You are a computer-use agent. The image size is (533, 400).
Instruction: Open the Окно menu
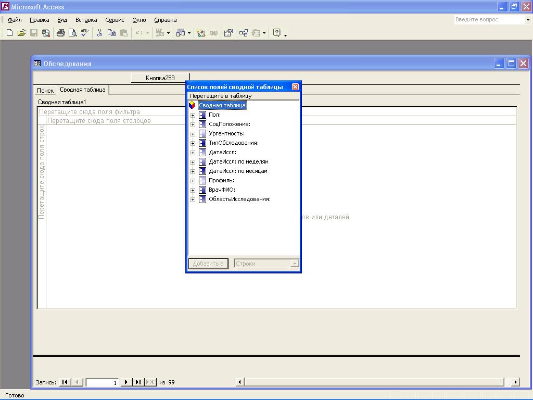click(x=139, y=20)
